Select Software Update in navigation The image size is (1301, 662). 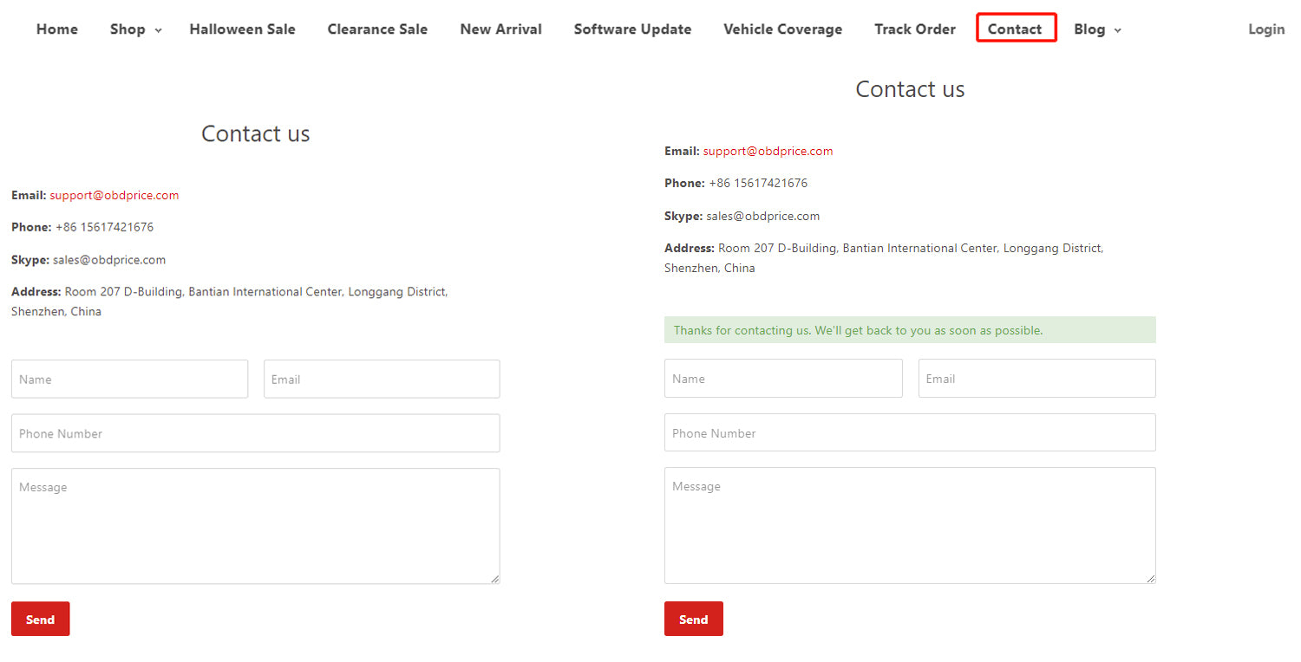point(632,29)
